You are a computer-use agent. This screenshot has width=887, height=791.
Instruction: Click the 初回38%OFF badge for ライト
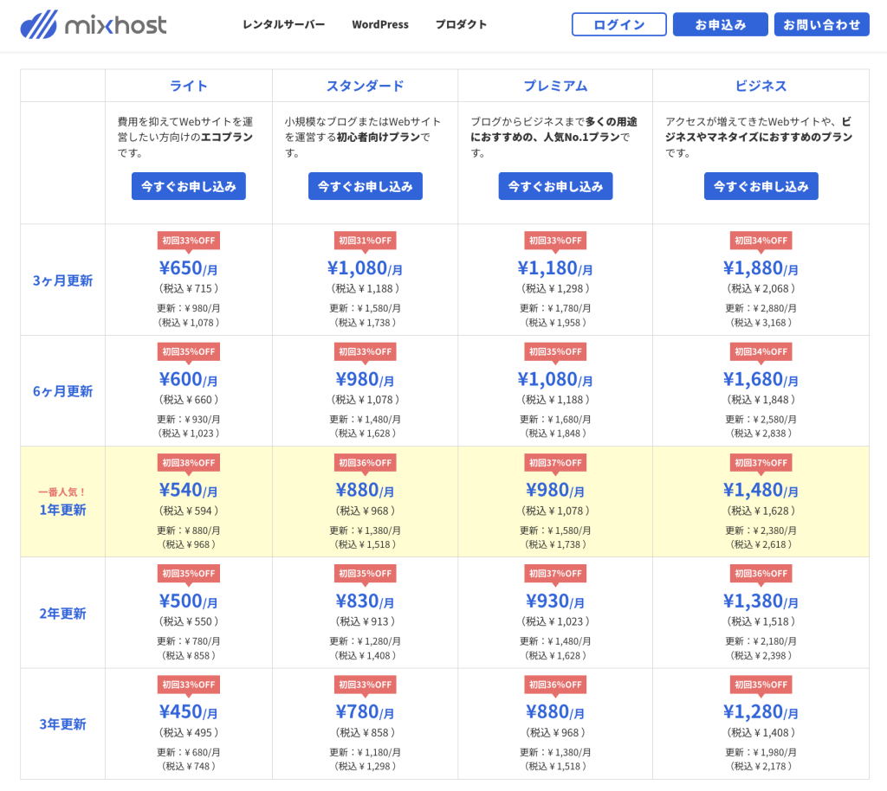pos(188,463)
